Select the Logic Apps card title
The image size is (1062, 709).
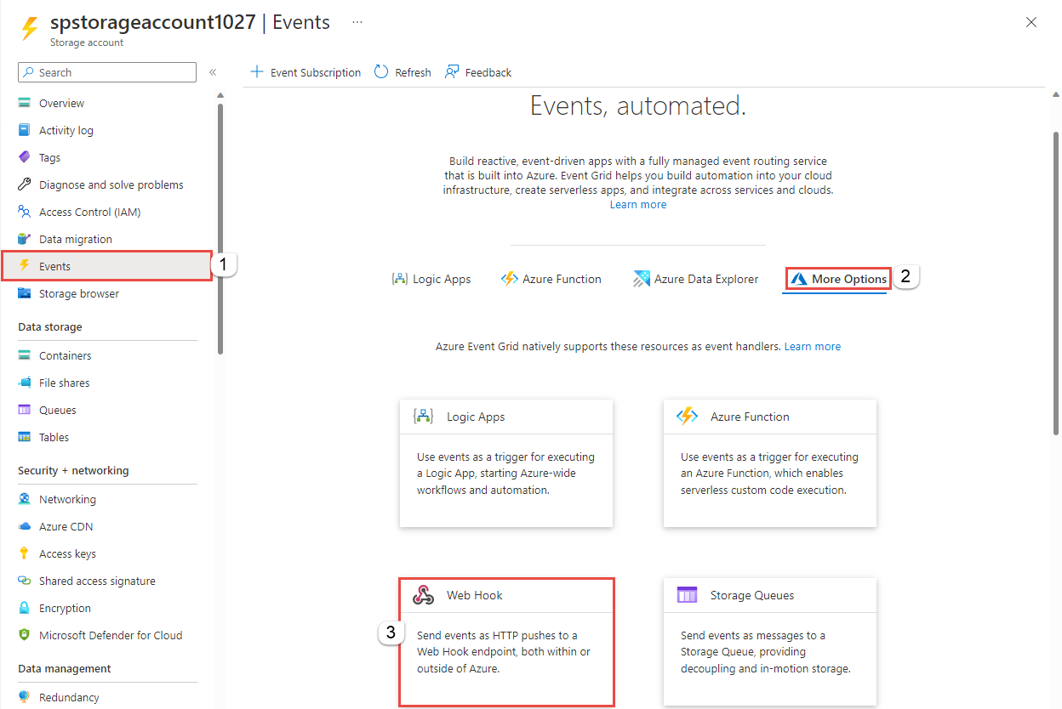coord(476,417)
